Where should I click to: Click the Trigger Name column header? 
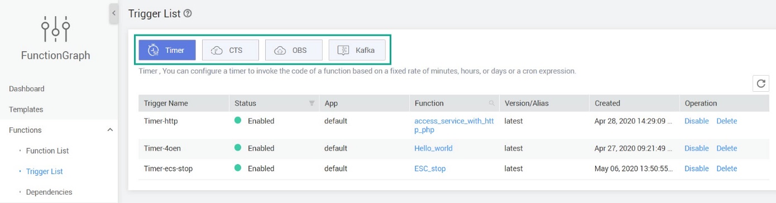(166, 103)
